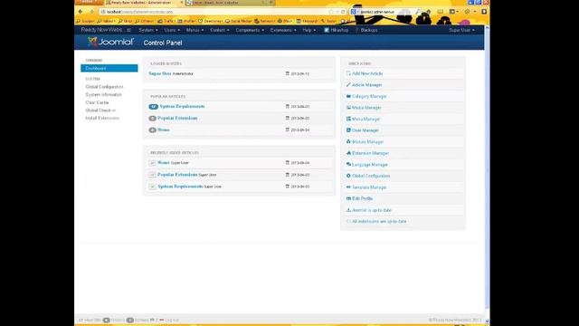Open the Extensions dropdown menu
This screenshot has width=579, height=326.
pyautogui.click(x=283, y=30)
